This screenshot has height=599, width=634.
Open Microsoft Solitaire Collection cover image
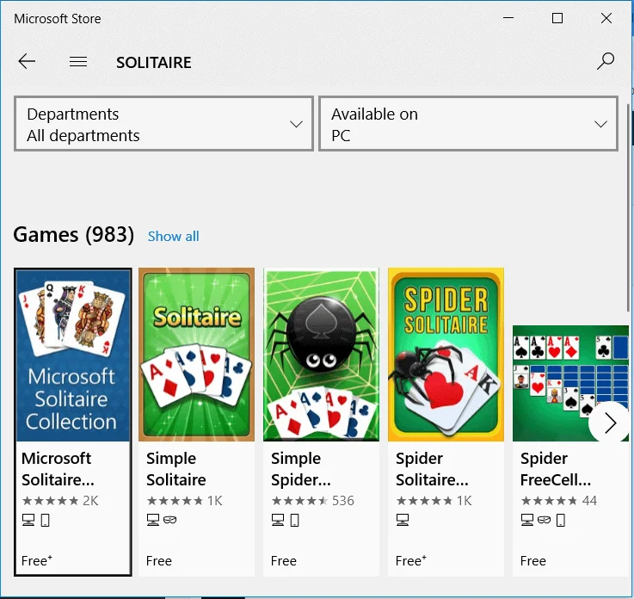pos(73,355)
